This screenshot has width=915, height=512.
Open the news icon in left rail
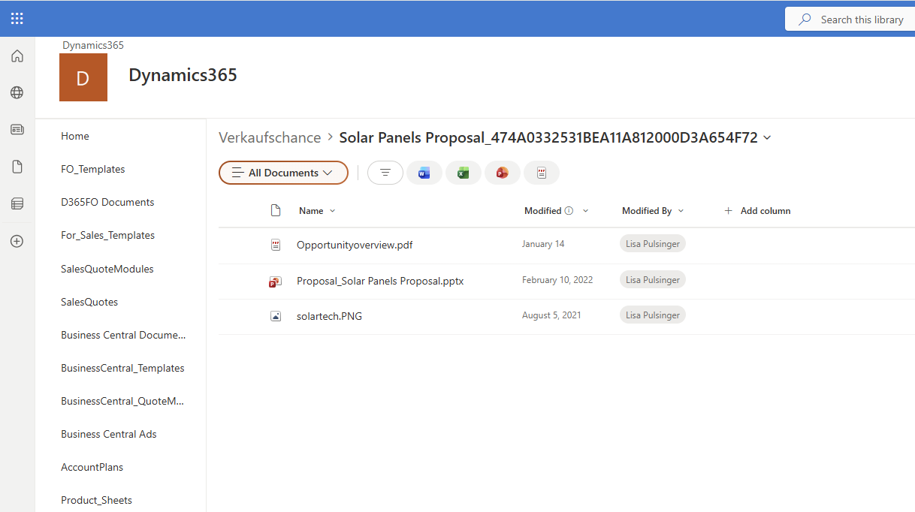(17, 130)
